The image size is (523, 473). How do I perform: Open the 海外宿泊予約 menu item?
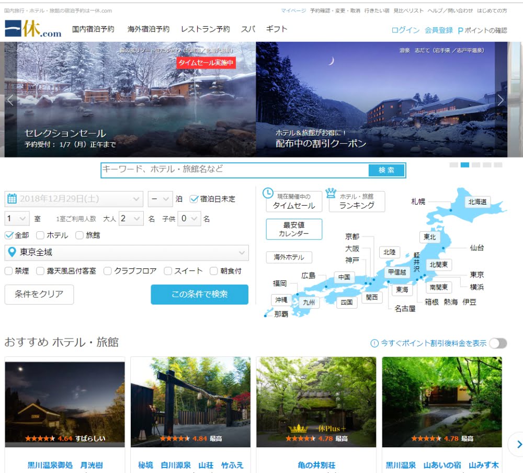149,29
